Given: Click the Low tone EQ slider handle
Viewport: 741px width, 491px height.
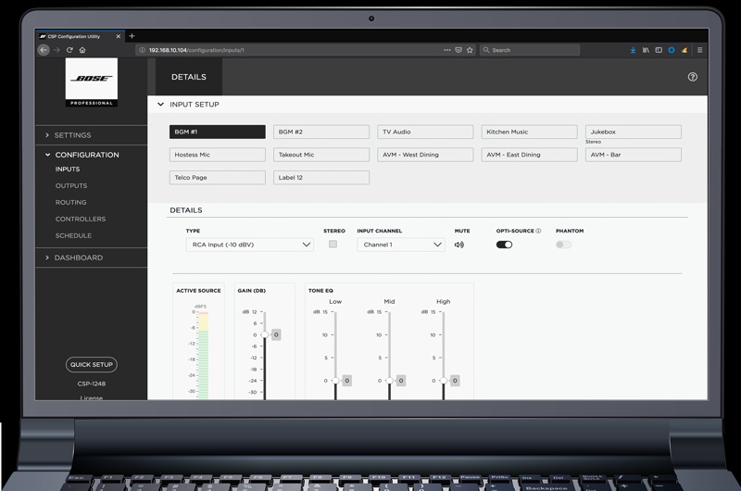Looking at the screenshot, I should tap(335, 381).
